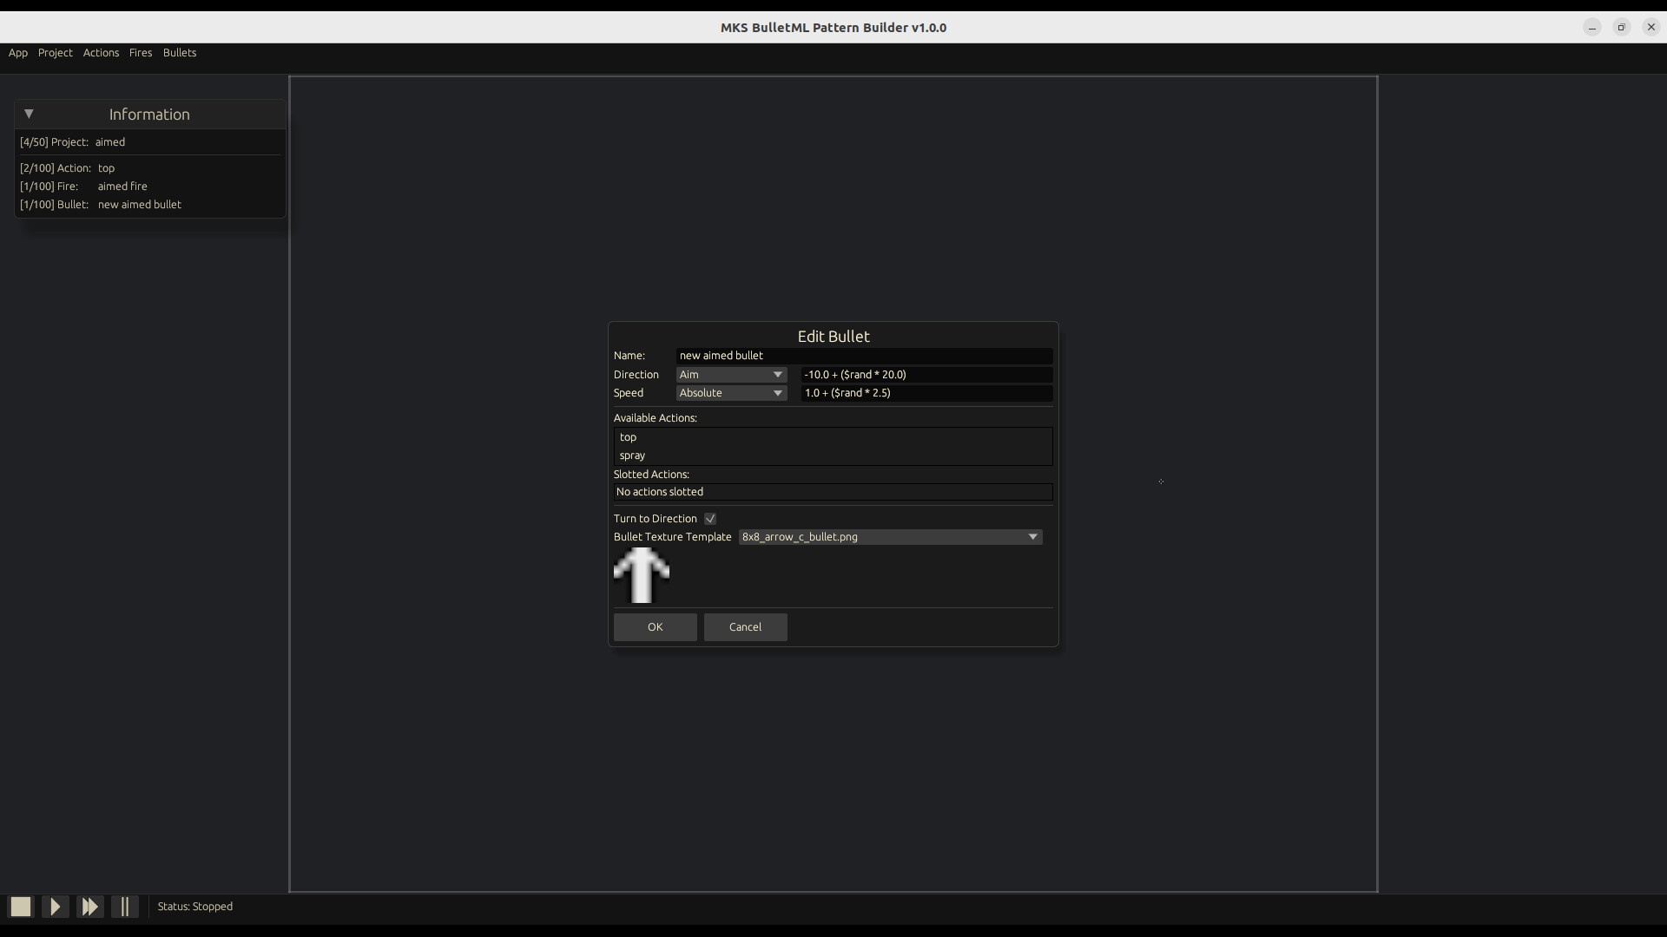Open the Bullets menu
This screenshot has width=1667, height=937.
pyautogui.click(x=180, y=53)
